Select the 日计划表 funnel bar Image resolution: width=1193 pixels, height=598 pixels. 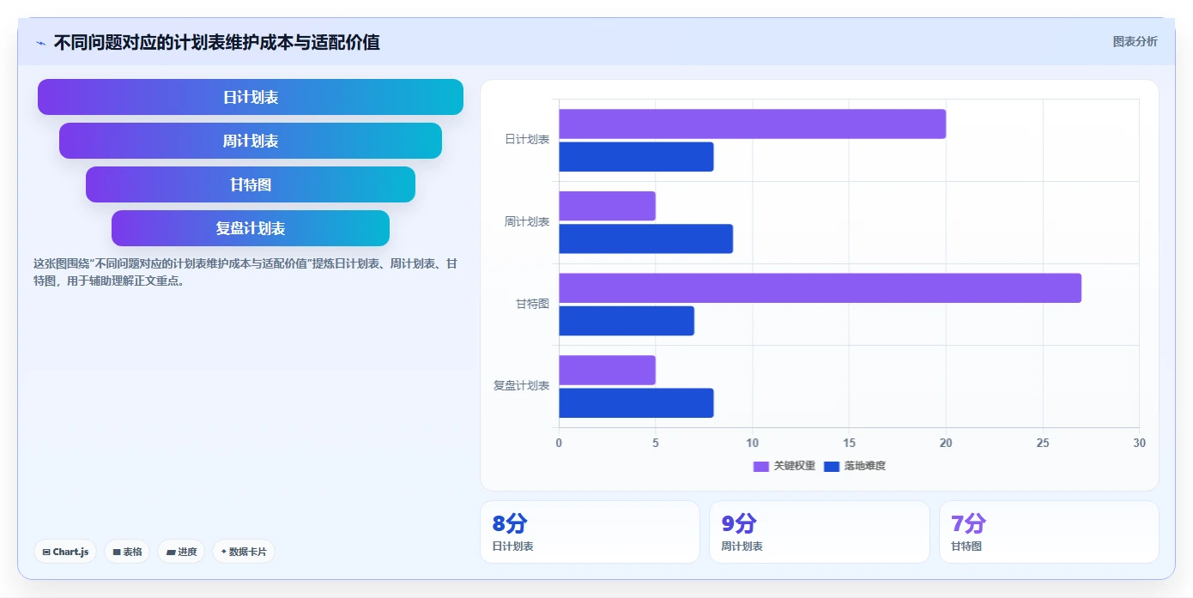coord(251,97)
